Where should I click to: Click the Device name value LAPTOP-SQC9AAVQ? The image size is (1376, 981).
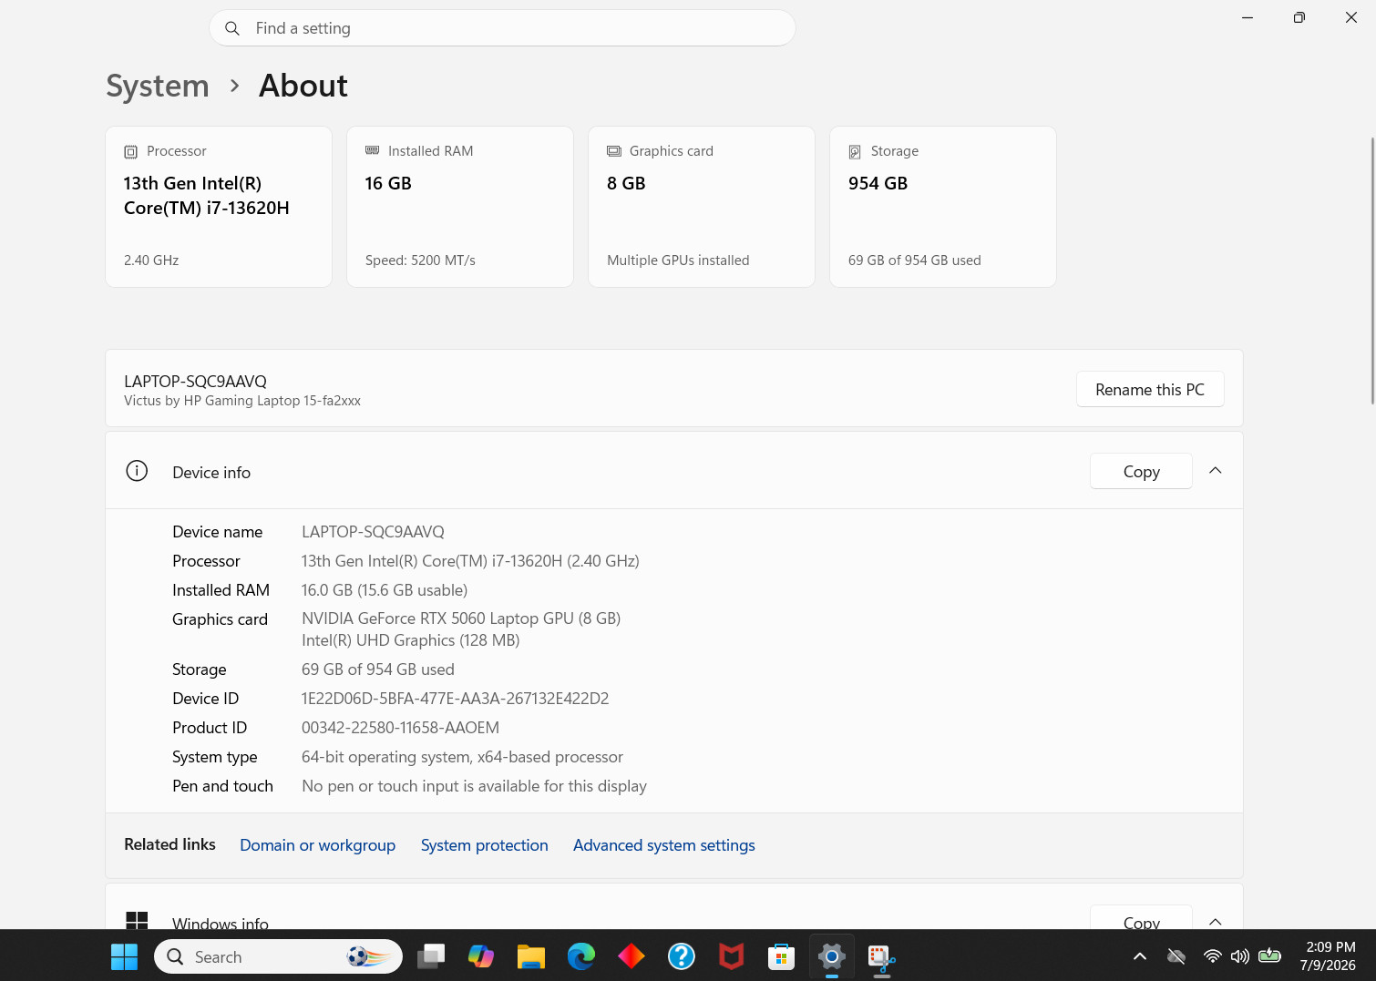(x=373, y=532)
